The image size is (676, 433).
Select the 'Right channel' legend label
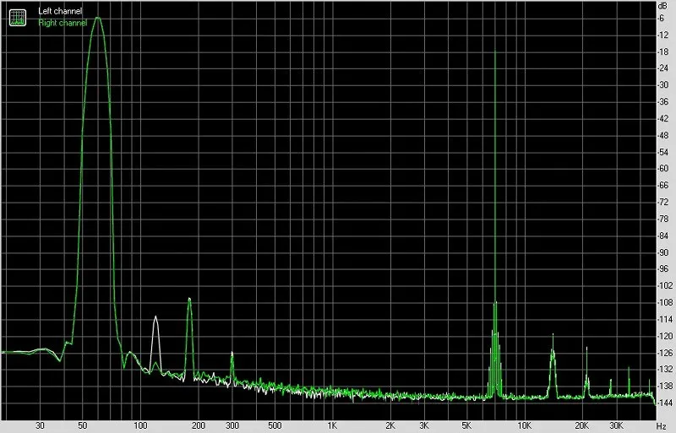[x=63, y=23]
